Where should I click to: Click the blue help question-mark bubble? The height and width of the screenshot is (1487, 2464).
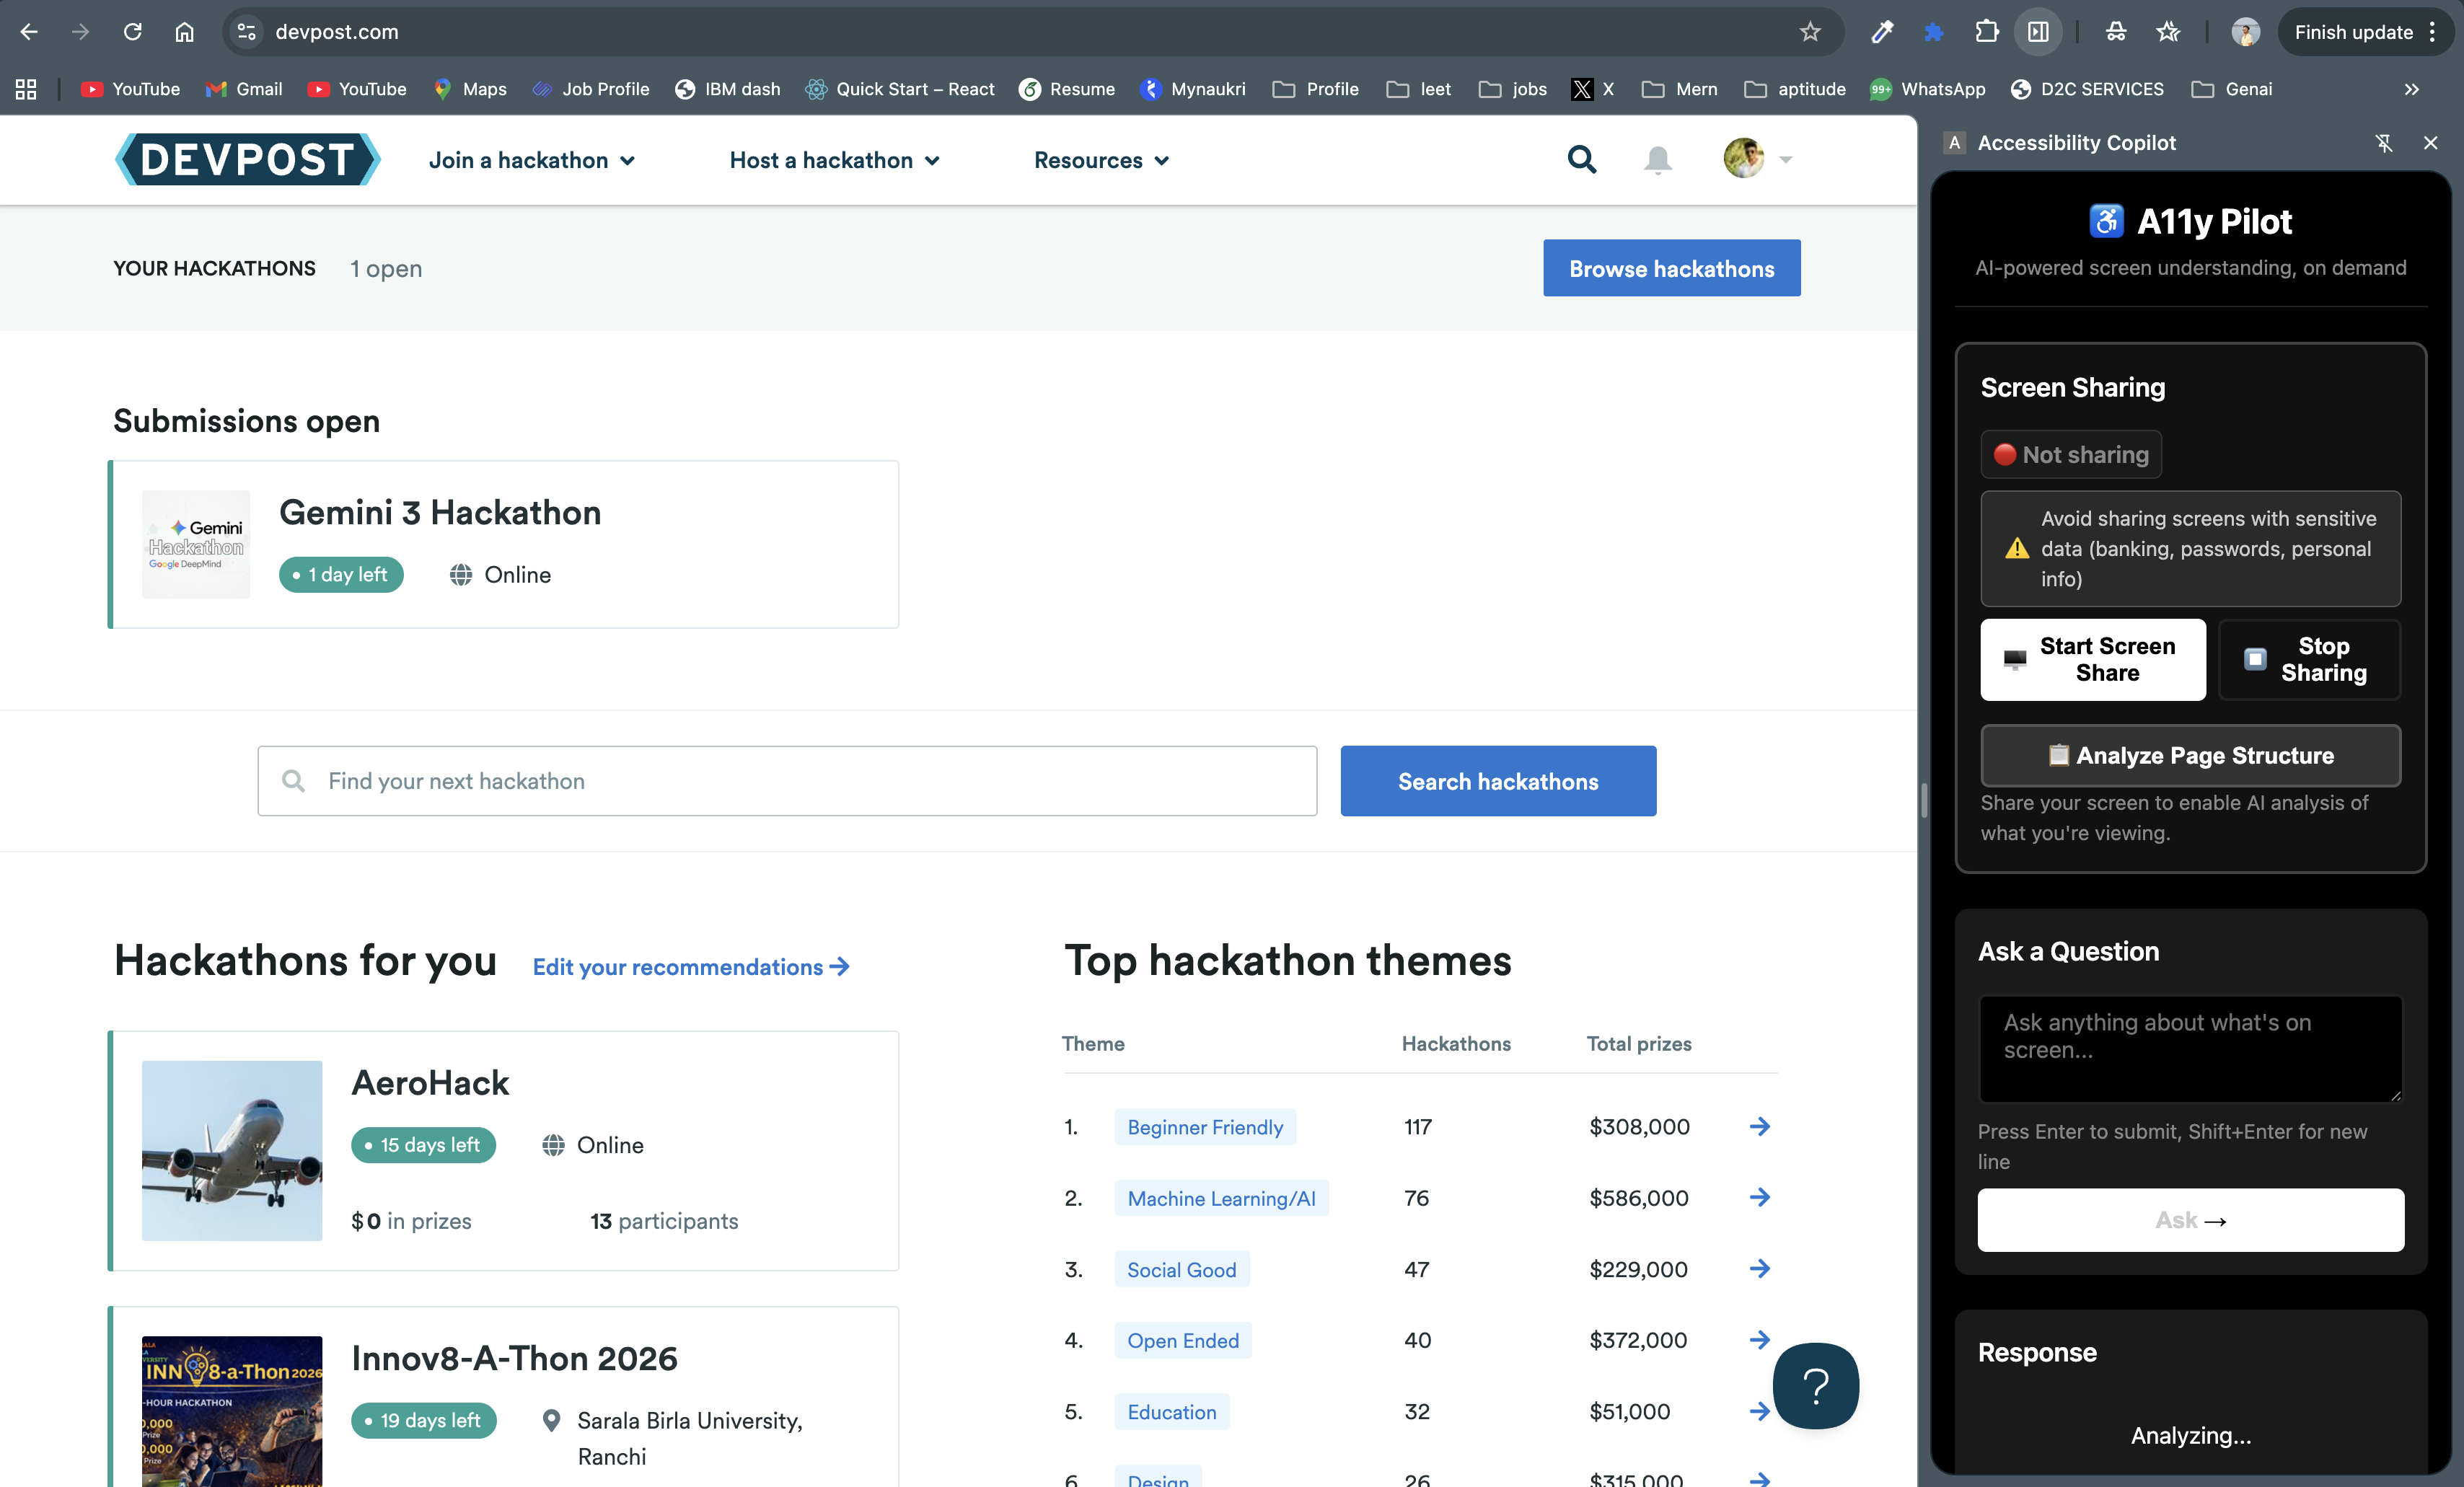1815,1385
